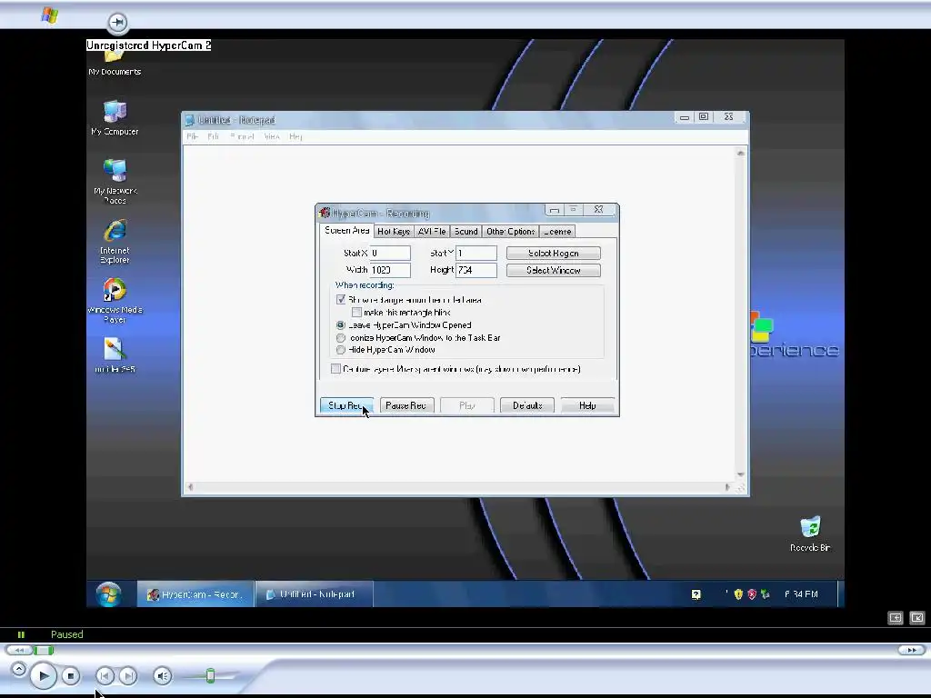Image resolution: width=931 pixels, height=698 pixels.
Task: Click the Play button in HyperCam dialog
Action: pyautogui.click(x=466, y=405)
